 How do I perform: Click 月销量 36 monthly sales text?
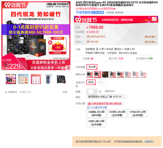click(x=88, y=59)
